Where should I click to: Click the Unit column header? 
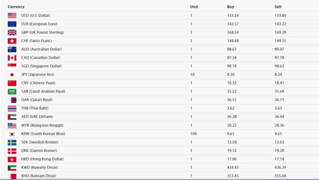194,7
